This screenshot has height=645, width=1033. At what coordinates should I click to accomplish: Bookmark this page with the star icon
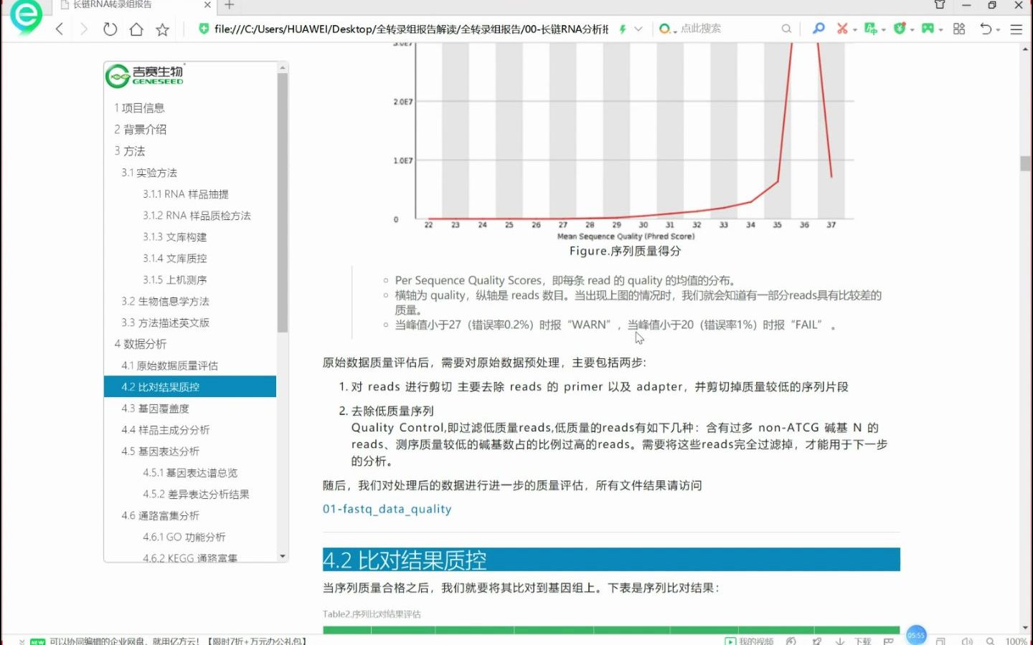[x=163, y=29]
